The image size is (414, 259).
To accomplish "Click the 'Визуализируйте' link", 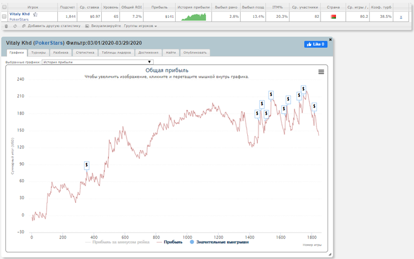I will pos(103,26).
